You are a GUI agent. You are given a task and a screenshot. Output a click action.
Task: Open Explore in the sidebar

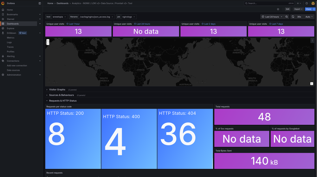tap(10, 28)
